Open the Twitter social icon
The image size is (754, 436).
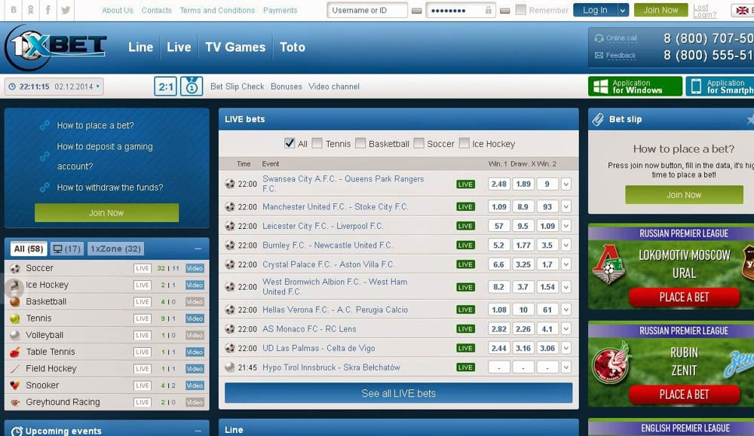[x=66, y=10]
